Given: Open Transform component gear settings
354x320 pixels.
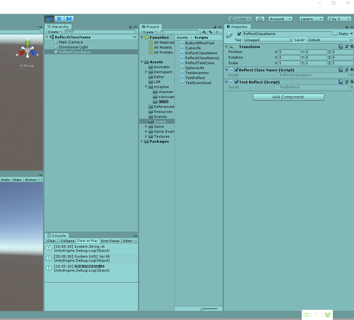Looking at the screenshot, I should (x=352, y=47).
